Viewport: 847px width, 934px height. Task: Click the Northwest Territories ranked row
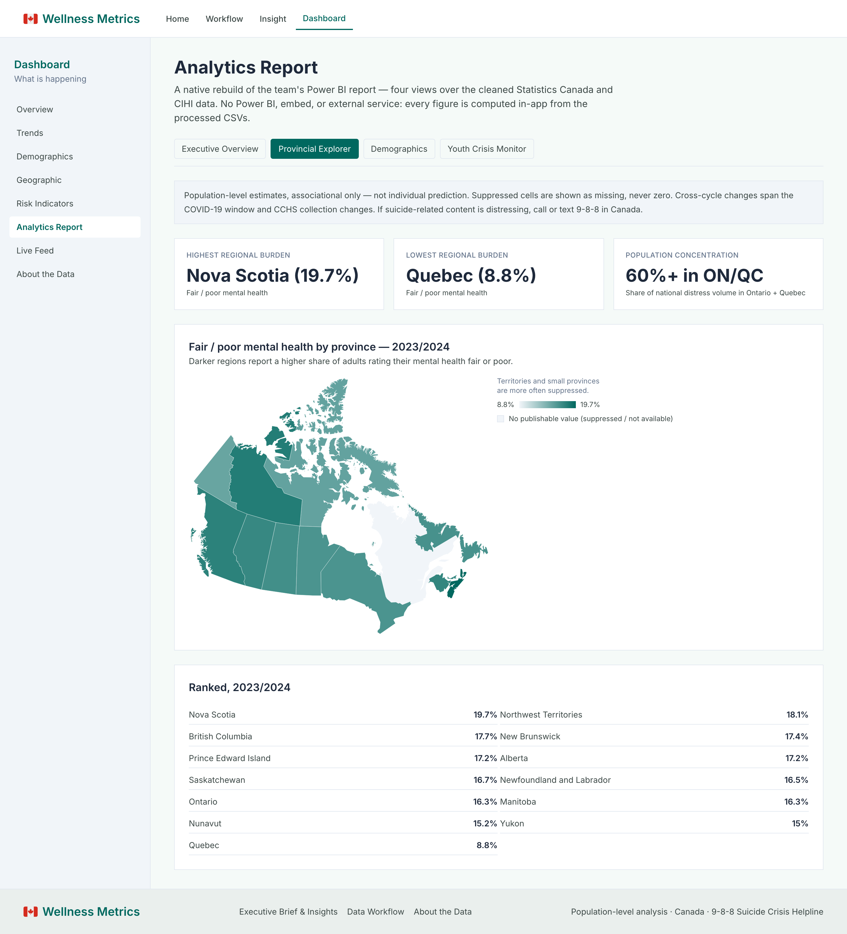click(x=654, y=714)
